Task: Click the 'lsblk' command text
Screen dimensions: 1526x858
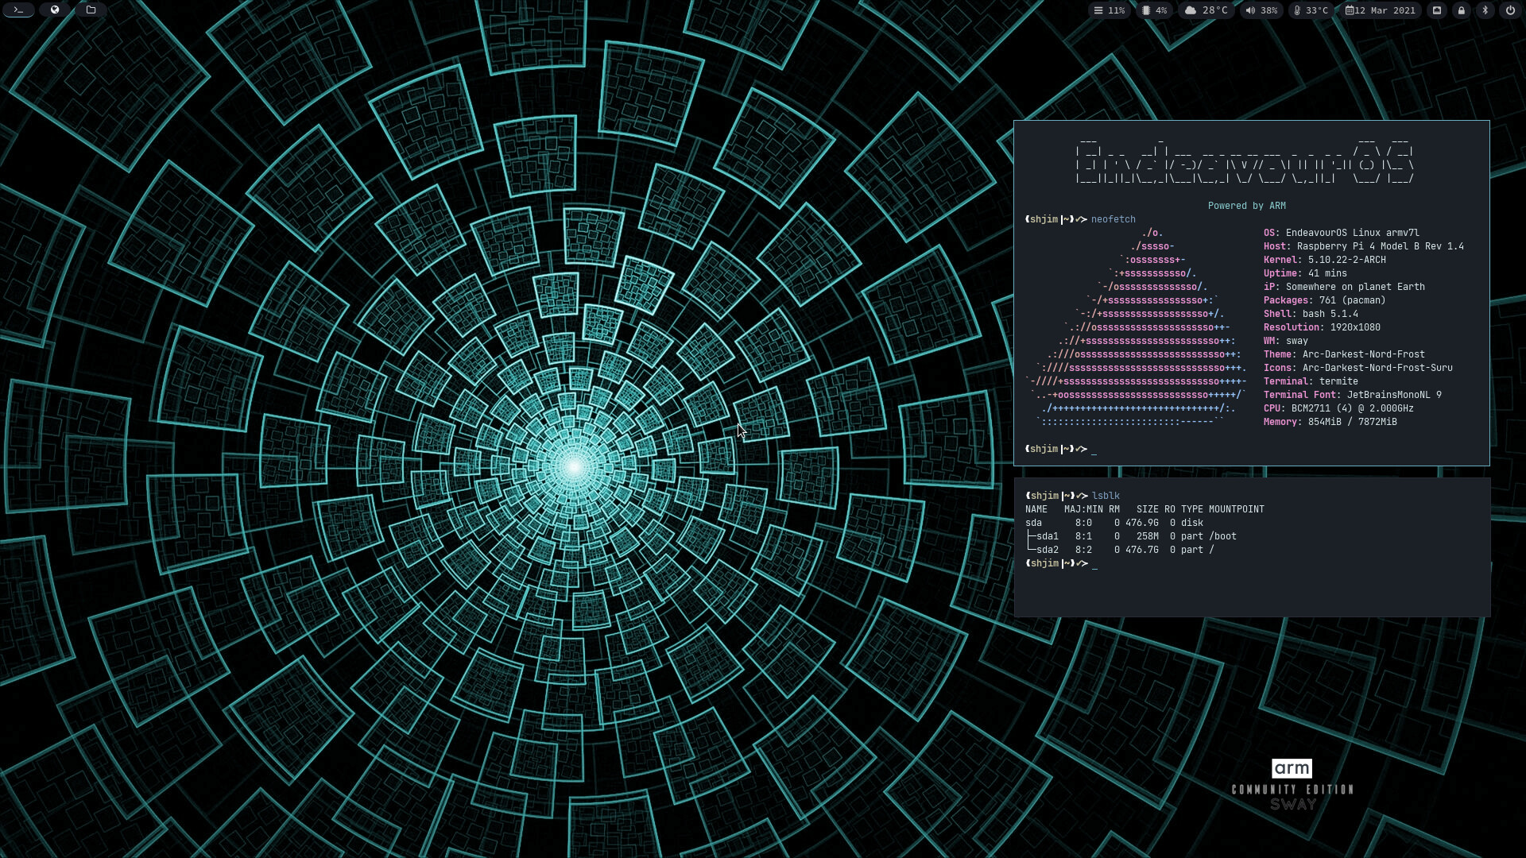Action: pyautogui.click(x=1106, y=496)
